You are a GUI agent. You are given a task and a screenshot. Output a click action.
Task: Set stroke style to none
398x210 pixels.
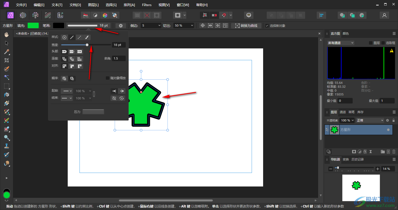click(x=64, y=37)
